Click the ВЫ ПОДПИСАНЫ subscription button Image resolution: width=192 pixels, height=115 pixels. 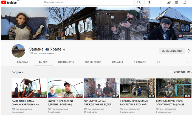click(172, 51)
